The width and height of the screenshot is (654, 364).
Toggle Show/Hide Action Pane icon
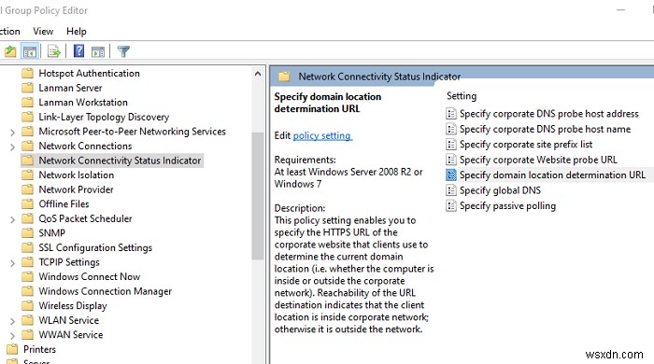(x=98, y=51)
